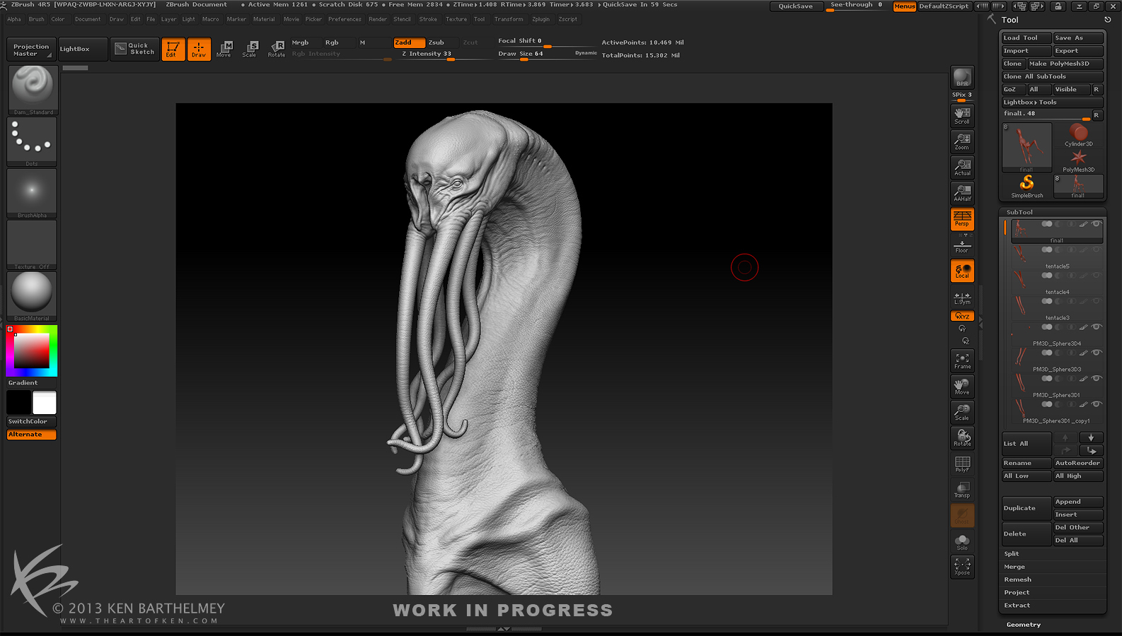This screenshot has height=636, width=1122.
Task: Select the Rotate transform icon in top shelf
Action: coord(276,49)
